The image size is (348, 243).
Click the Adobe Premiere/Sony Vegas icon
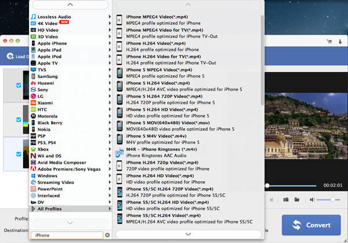pyautogui.click(x=33, y=169)
